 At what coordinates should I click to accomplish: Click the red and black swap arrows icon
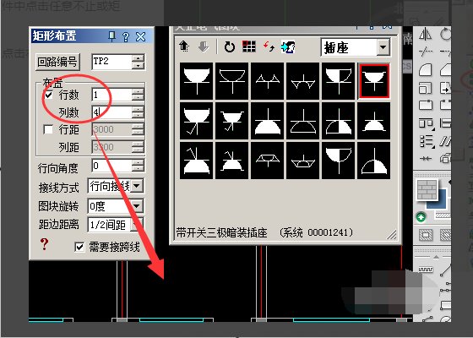click(x=269, y=46)
